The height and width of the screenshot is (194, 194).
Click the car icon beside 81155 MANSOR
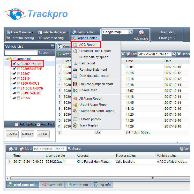(x=14, y=88)
